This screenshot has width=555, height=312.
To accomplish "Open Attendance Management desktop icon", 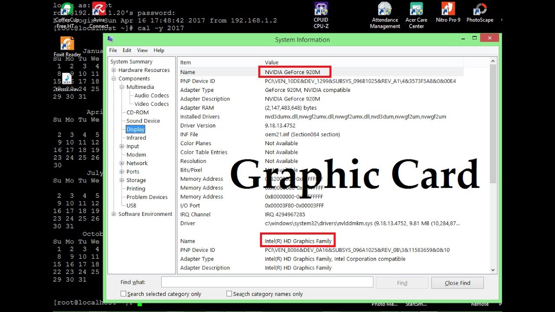I will [385, 14].
